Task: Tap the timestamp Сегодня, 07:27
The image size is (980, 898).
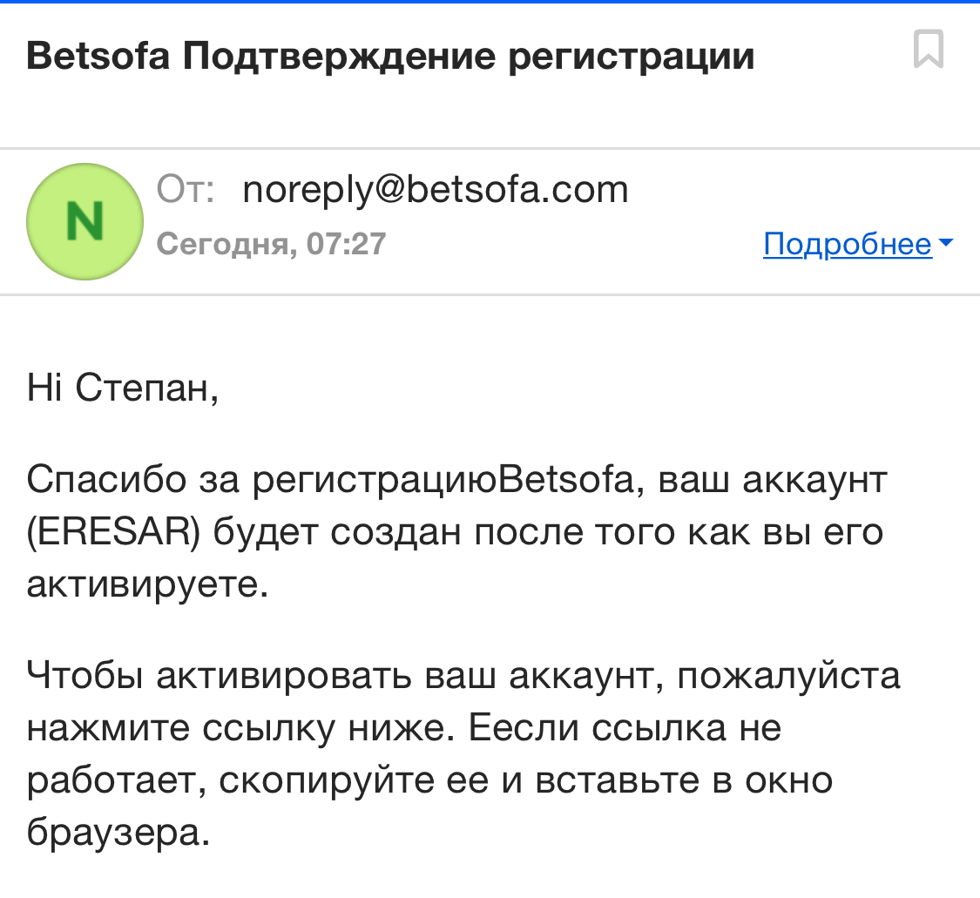Action: 271,244
